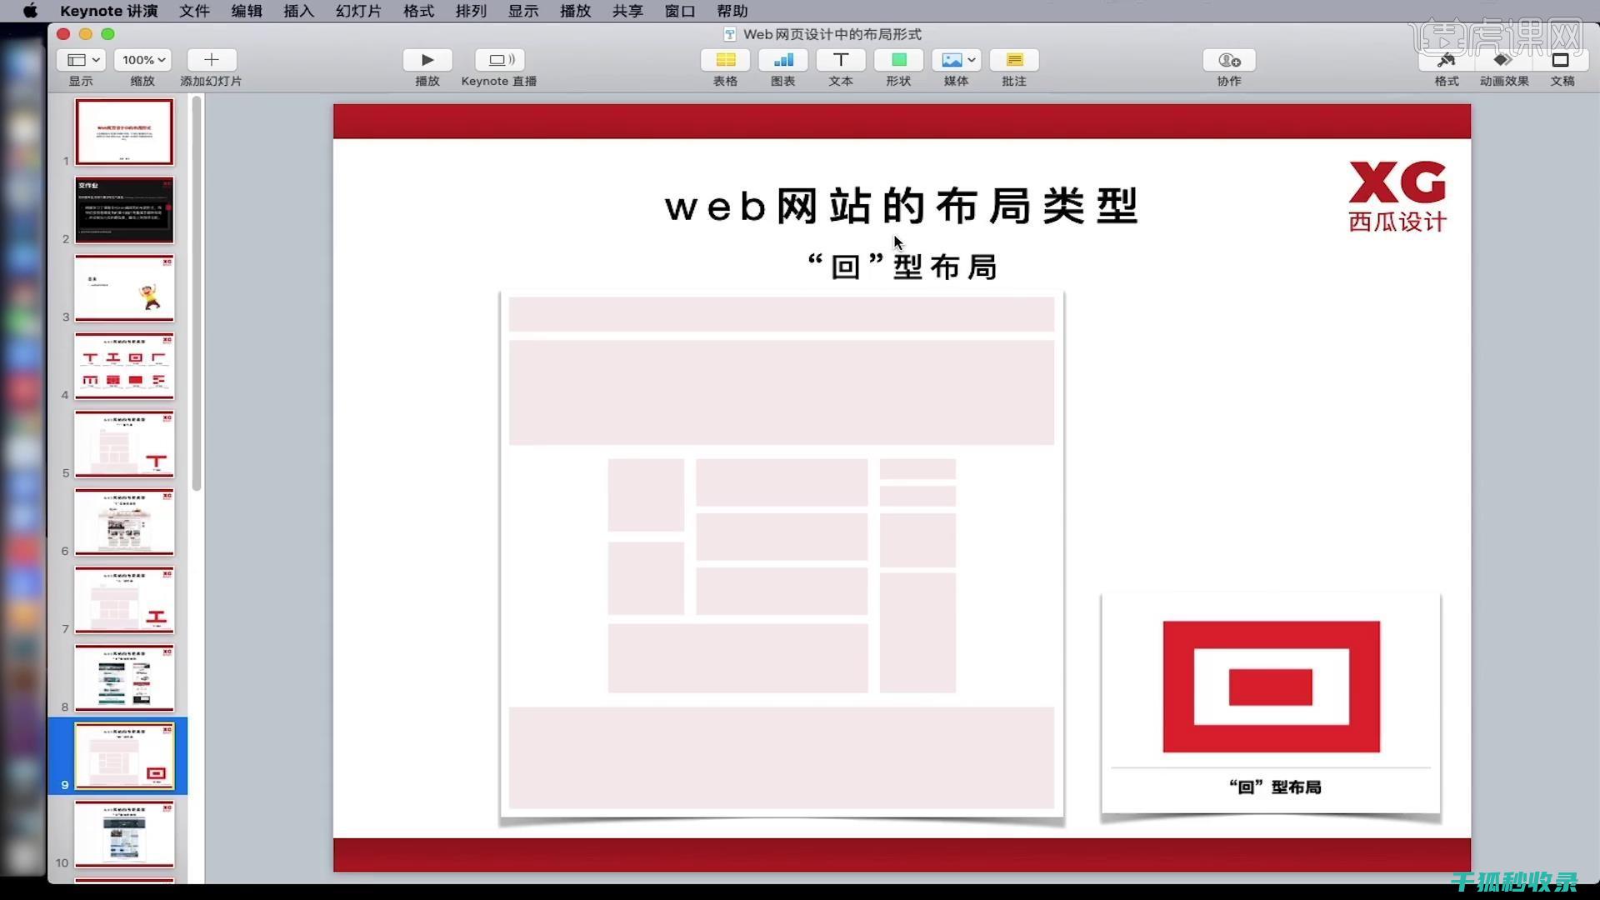1600x900 pixels.
Task: Open the 文件 menu
Action: 194,11
